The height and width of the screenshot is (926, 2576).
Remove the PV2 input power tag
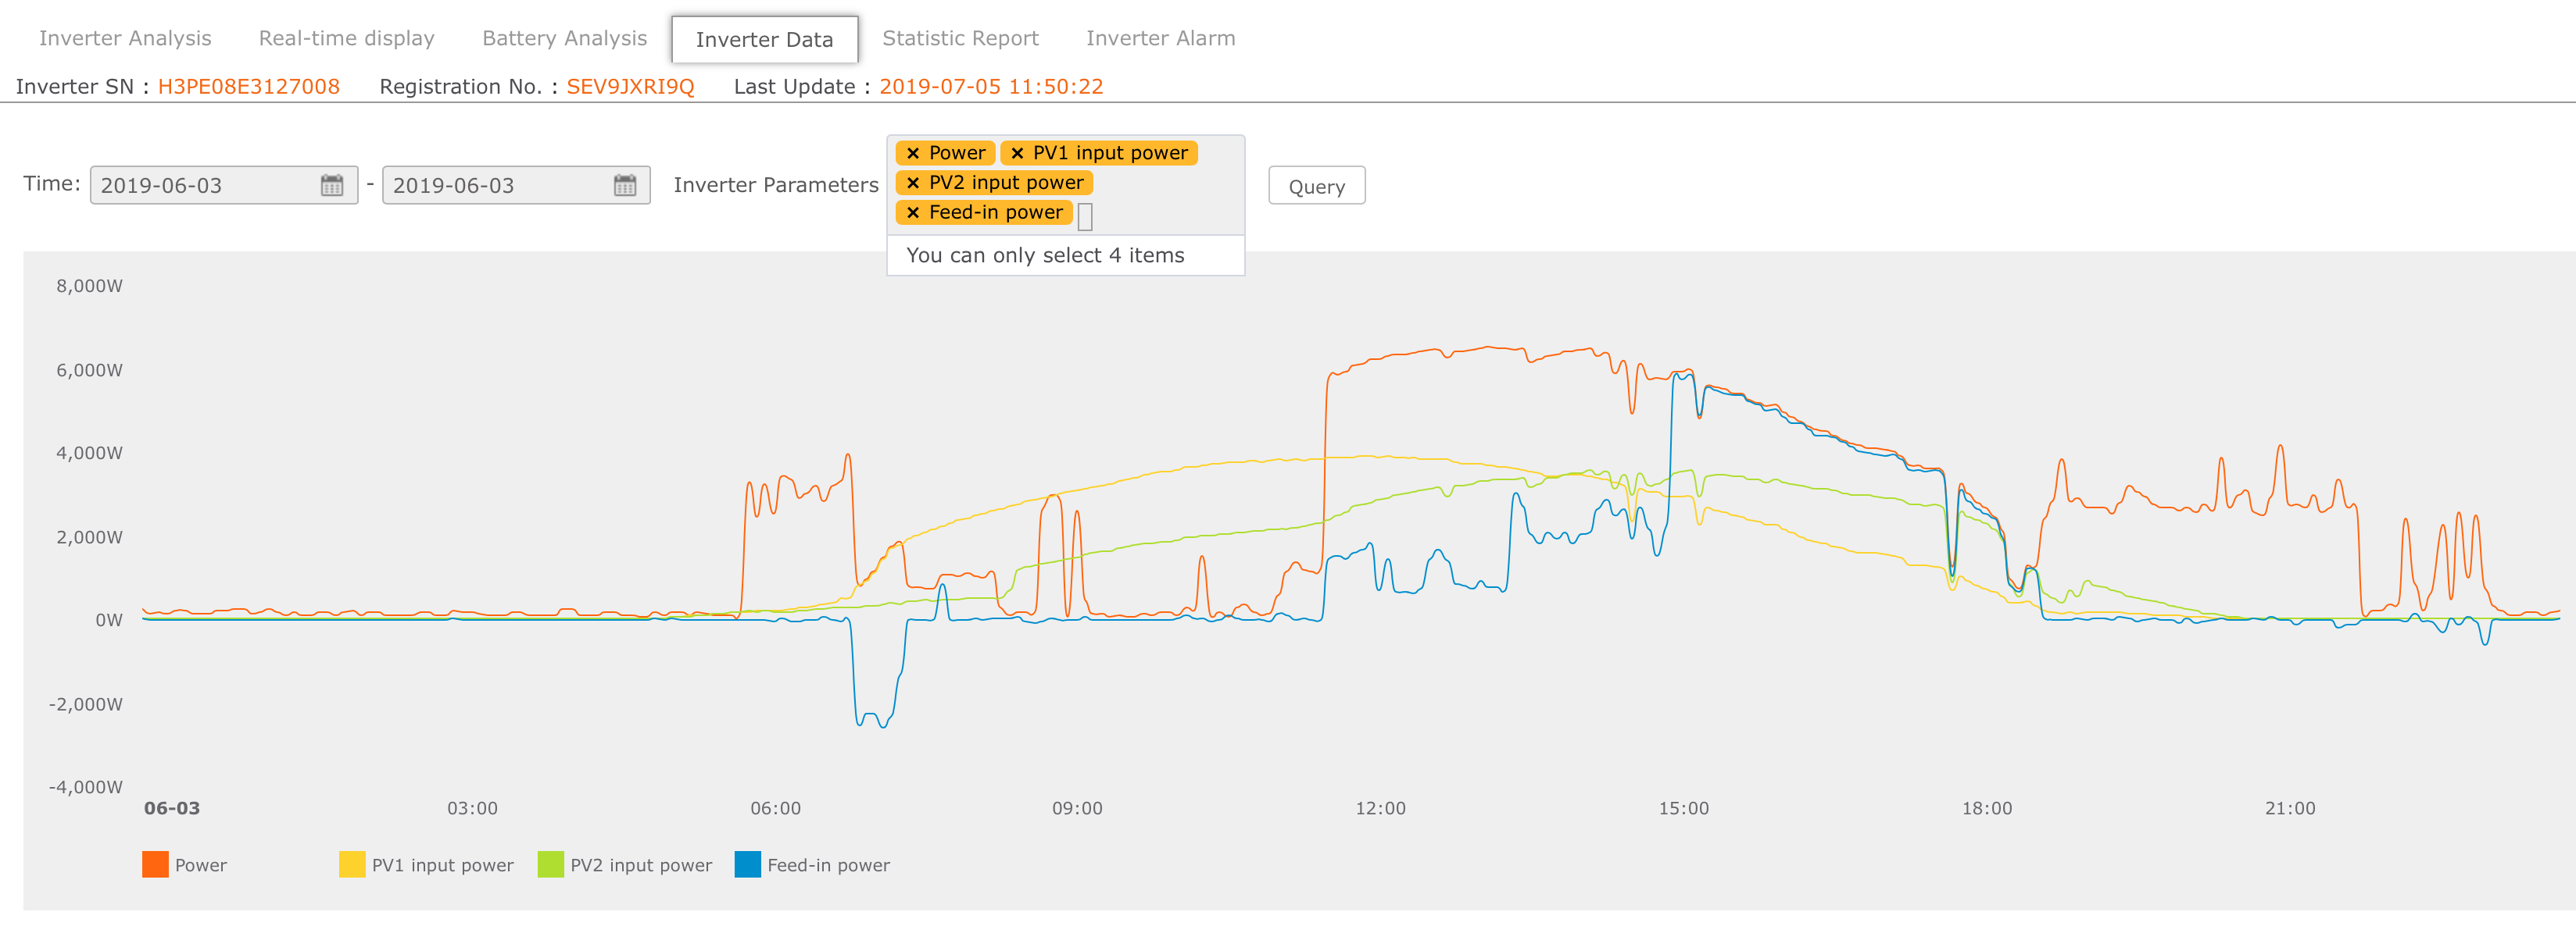(913, 183)
